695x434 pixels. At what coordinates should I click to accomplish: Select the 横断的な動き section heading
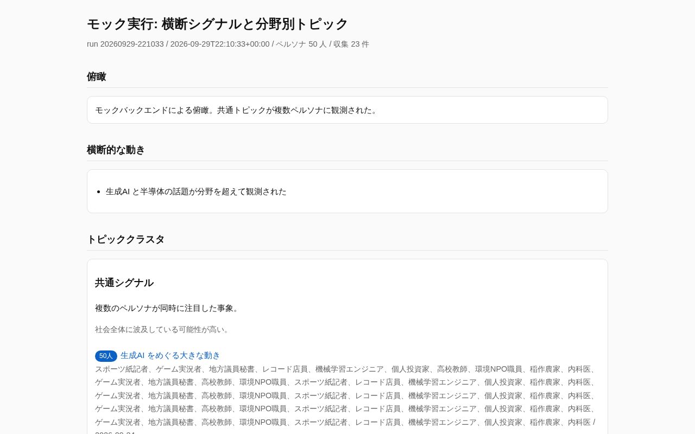pos(116,150)
